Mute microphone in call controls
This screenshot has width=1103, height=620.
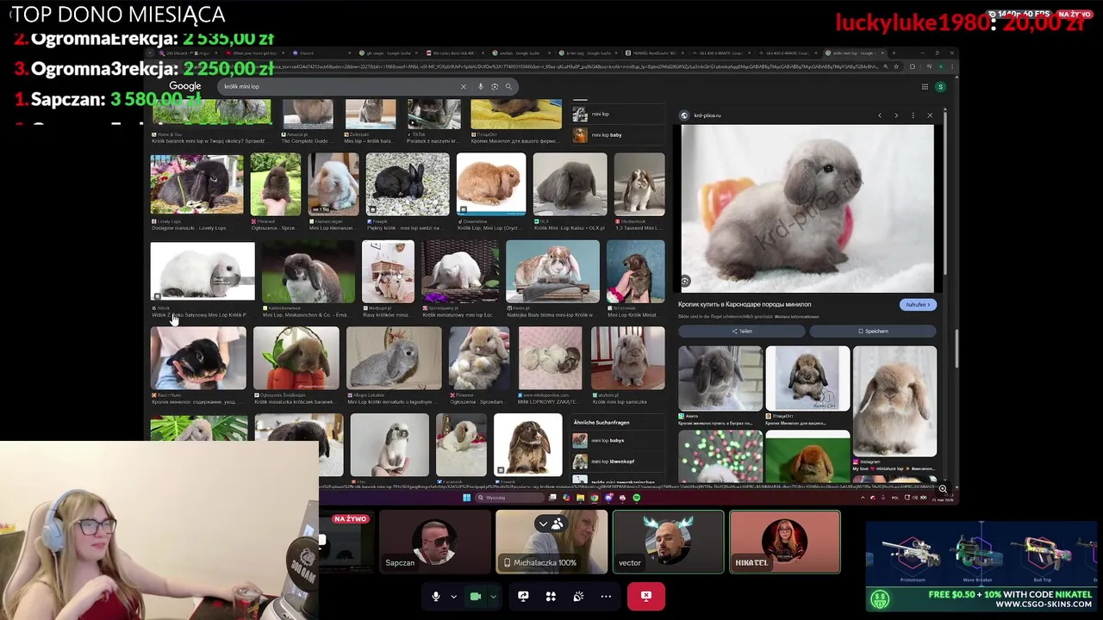pyautogui.click(x=436, y=596)
